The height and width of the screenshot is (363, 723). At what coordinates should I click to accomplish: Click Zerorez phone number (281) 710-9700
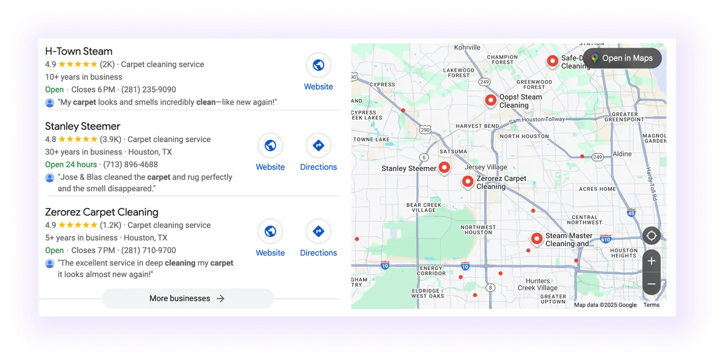(x=148, y=250)
